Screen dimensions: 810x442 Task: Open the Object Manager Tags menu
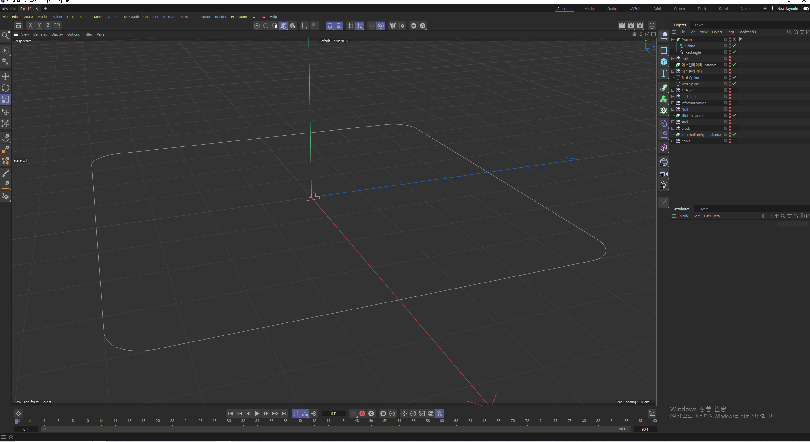730,32
